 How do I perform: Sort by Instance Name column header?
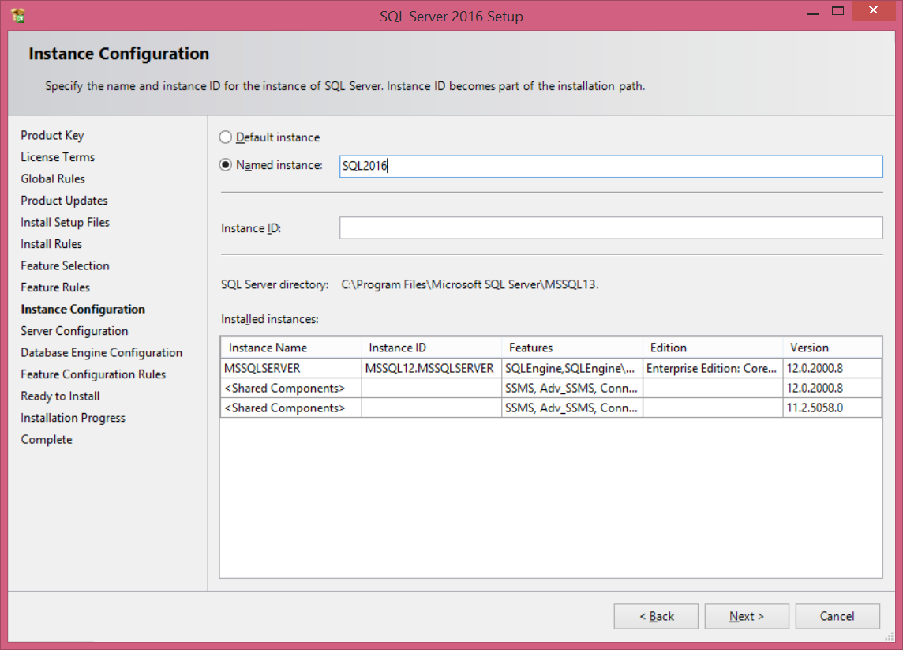click(290, 348)
